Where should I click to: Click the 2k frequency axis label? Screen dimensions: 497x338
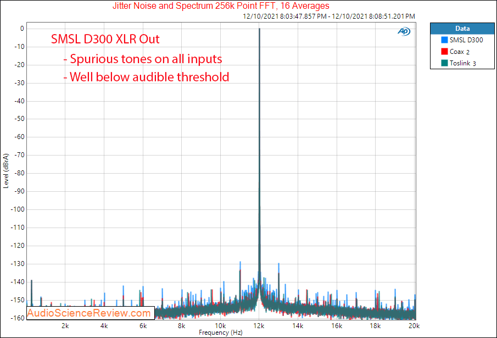click(65, 326)
